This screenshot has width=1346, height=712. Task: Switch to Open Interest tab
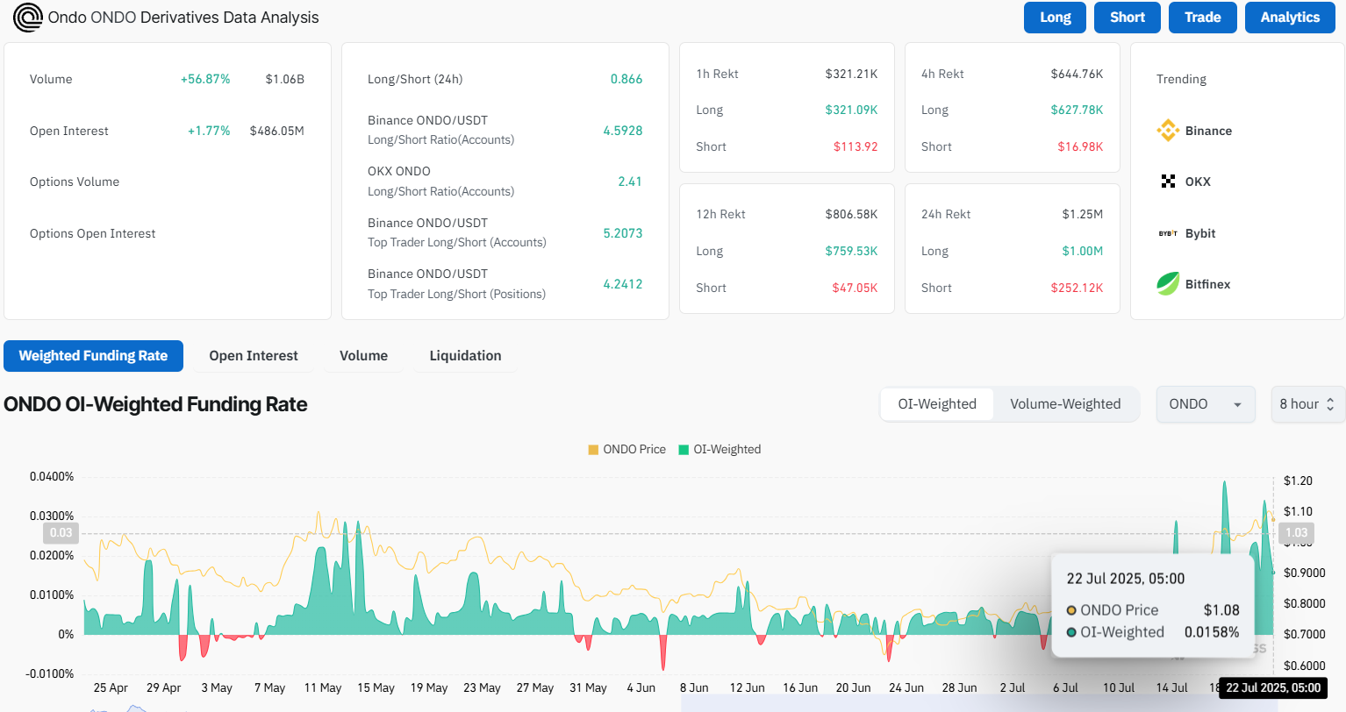point(254,356)
